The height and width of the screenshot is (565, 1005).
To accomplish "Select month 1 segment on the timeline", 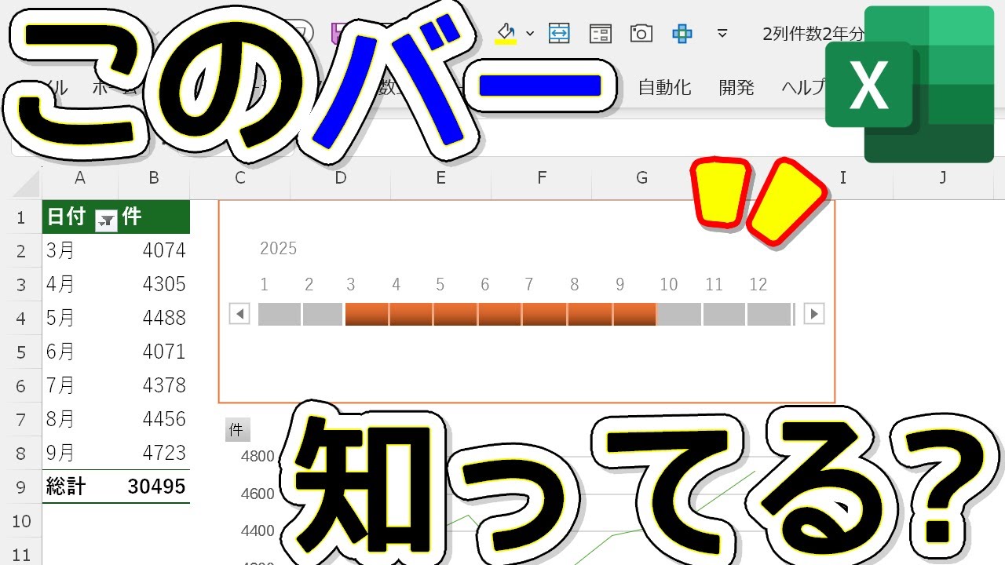I will [279, 315].
